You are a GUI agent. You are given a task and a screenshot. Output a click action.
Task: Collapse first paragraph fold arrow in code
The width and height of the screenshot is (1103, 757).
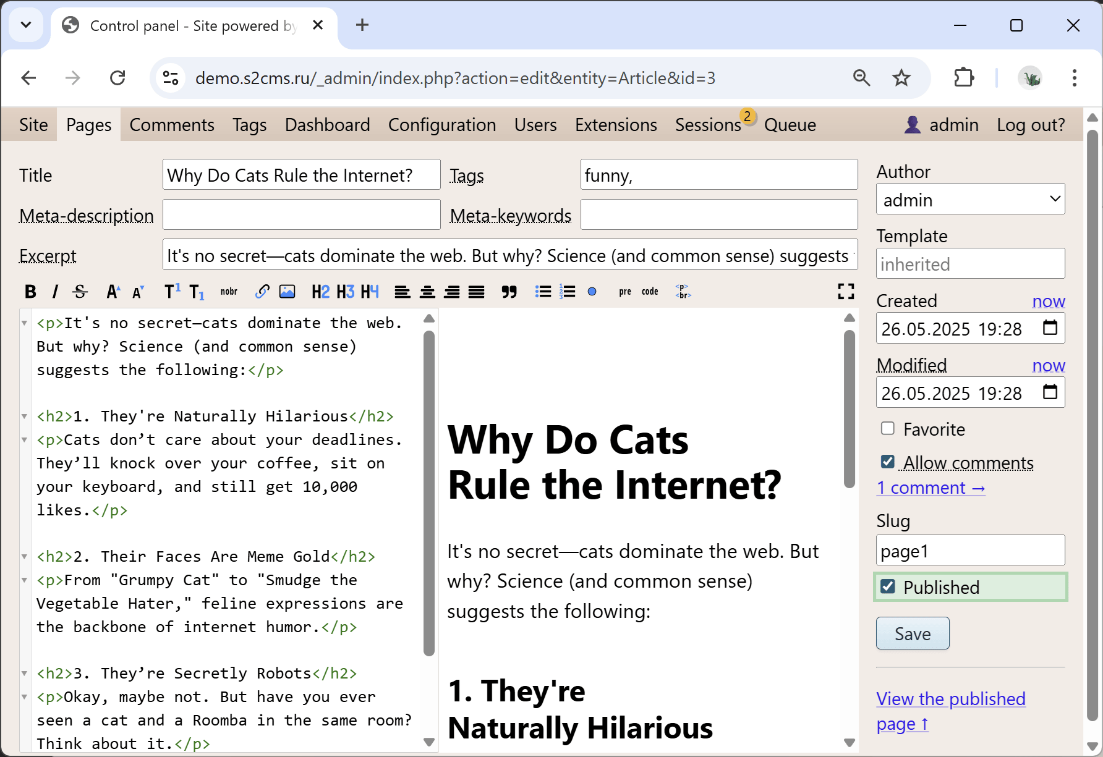[x=25, y=323]
